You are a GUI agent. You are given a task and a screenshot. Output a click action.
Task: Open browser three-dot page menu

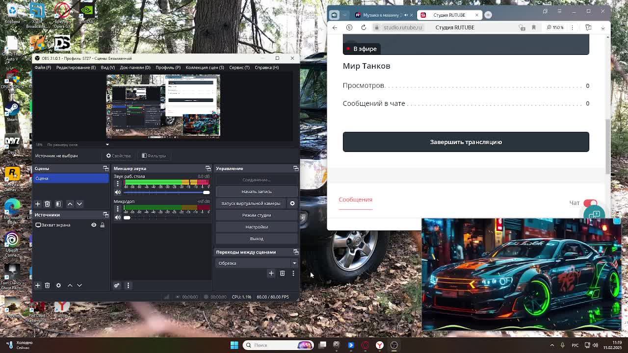point(572,27)
